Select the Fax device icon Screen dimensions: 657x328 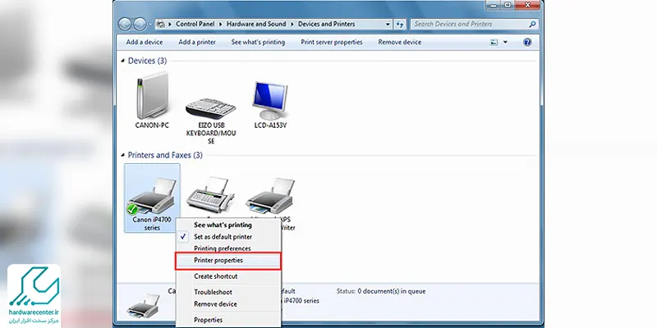pyautogui.click(x=211, y=196)
